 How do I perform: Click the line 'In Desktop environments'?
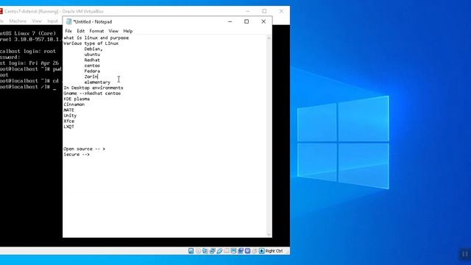click(x=93, y=88)
